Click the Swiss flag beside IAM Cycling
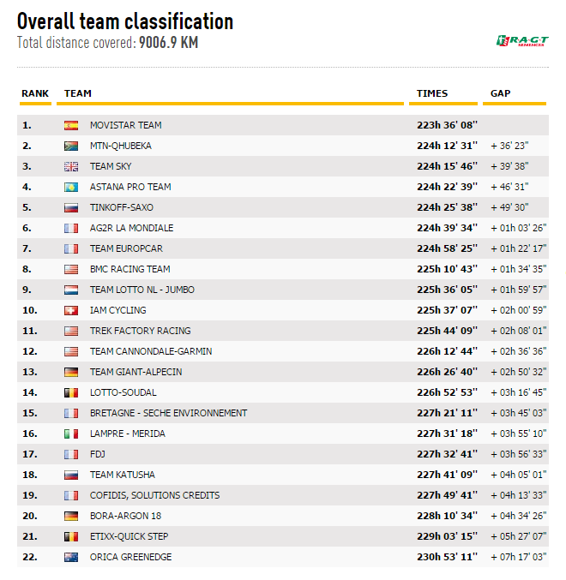566x580 pixels. pyautogui.click(x=71, y=310)
